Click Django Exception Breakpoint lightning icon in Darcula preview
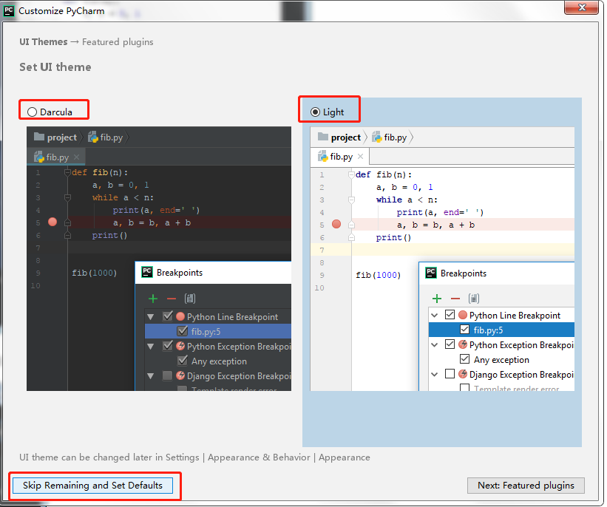 pyautogui.click(x=180, y=375)
